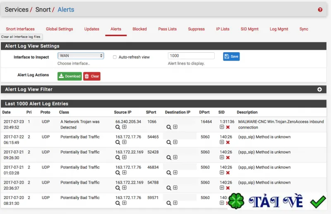This screenshot has width=331, height=214.
Task: Open the IP Lists tab
Action: pyautogui.click(x=223, y=29)
